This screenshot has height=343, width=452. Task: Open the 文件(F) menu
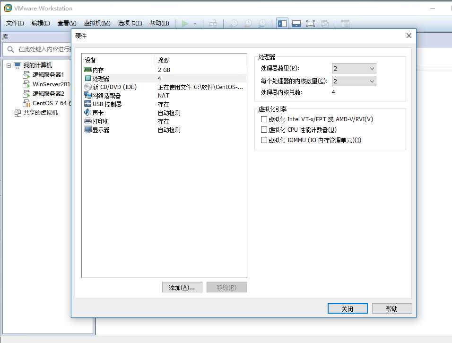point(15,23)
